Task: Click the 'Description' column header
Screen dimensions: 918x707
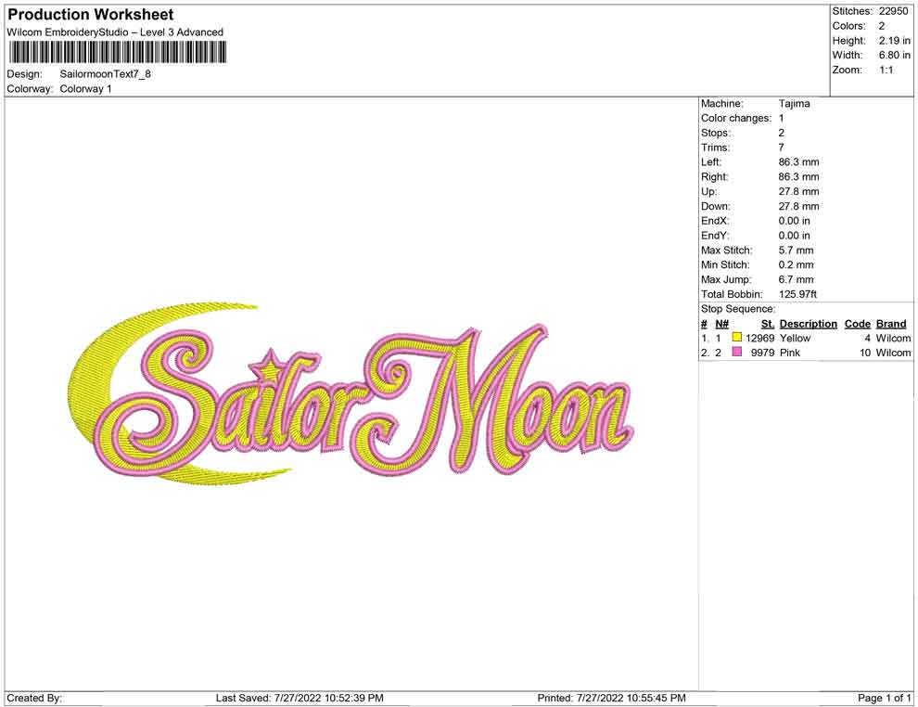Action: tap(809, 324)
